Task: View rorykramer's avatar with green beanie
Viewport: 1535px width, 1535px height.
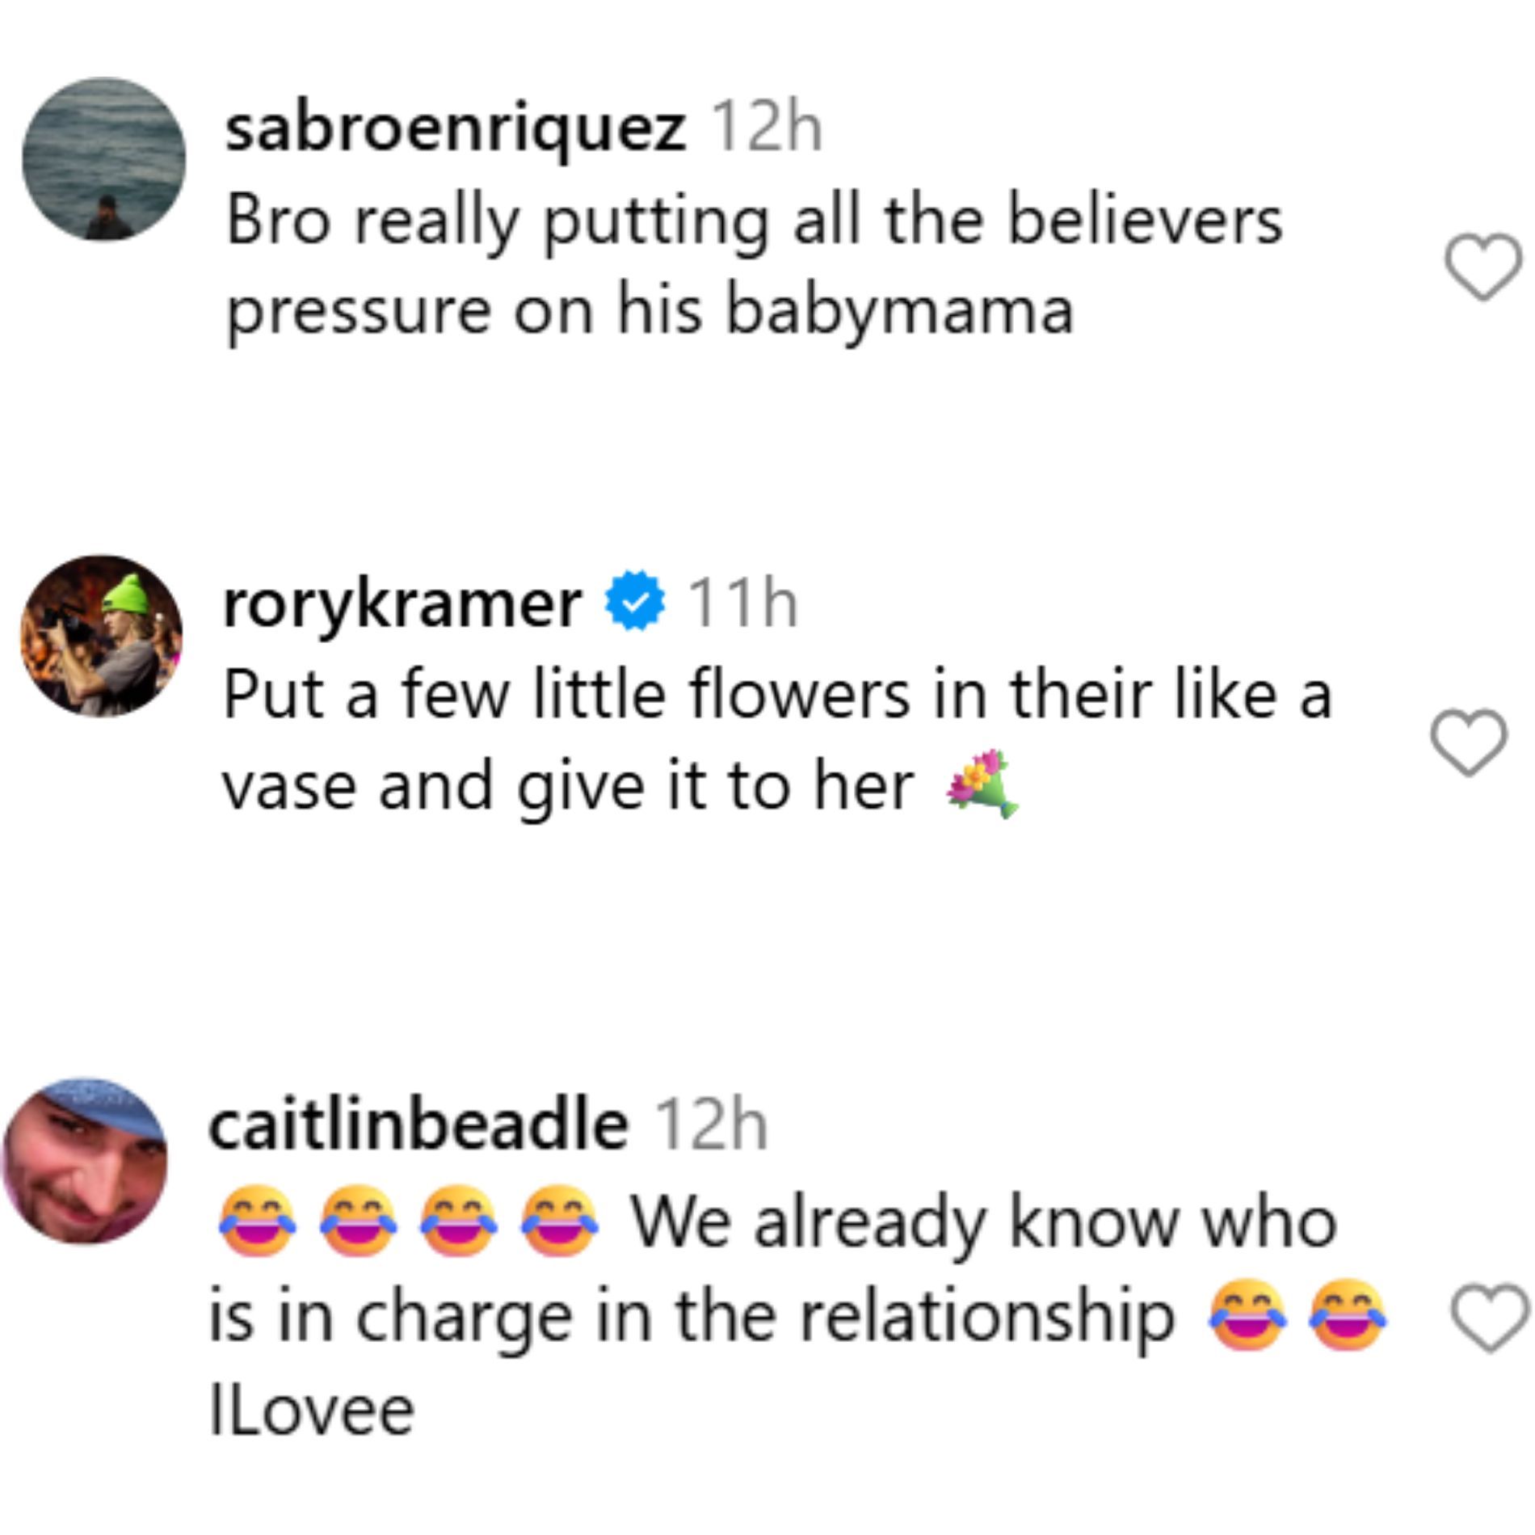Action: pos(102,635)
